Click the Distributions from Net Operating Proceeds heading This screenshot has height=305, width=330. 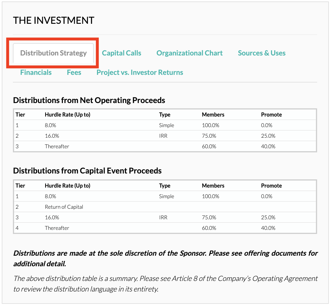tap(89, 100)
